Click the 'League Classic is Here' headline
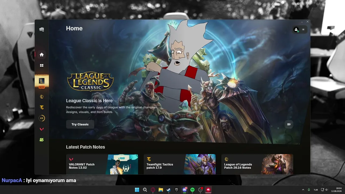Viewport: 345px width, 194px height. pyautogui.click(x=89, y=101)
